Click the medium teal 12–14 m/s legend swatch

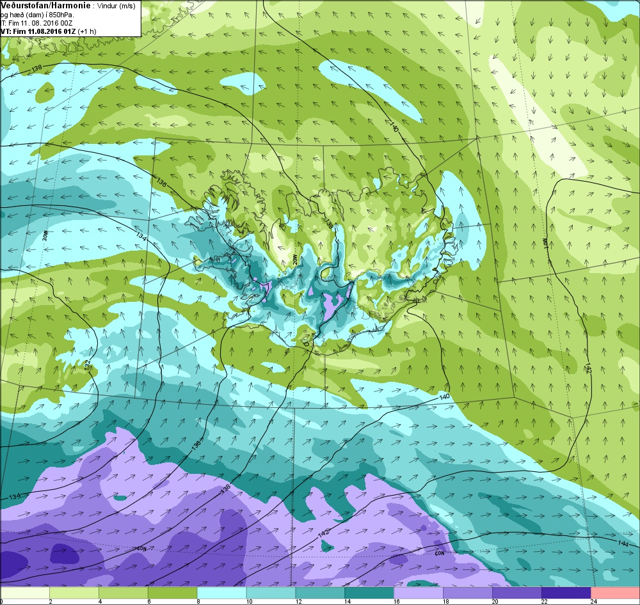pyautogui.click(x=320, y=592)
